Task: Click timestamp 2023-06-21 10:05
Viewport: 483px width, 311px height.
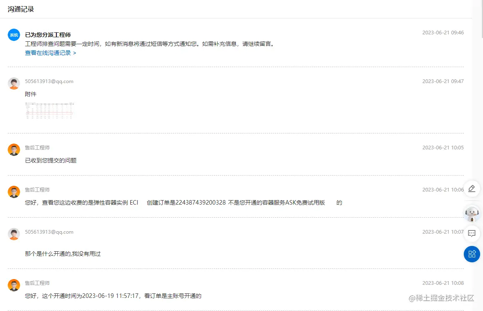Action: click(x=443, y=148)
